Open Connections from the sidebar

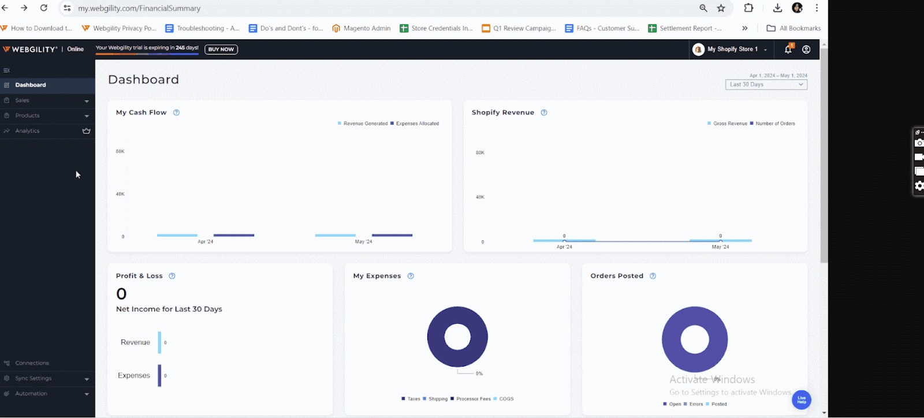tap(32, 363)
